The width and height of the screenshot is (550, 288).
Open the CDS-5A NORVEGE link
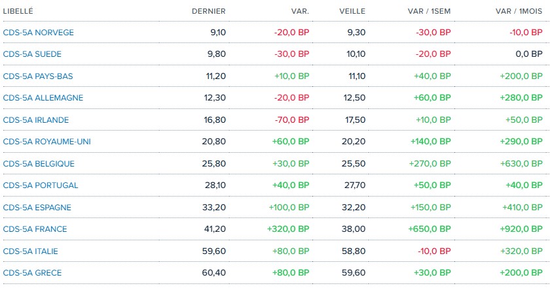[x=38, y=32]
